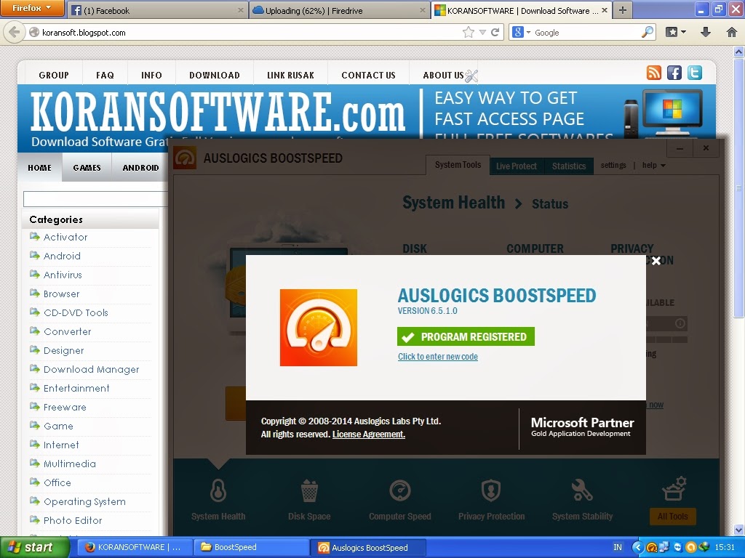The image size is (745, 558).
Task: Open the License Agreement link
Action: click(x=369, y=434)
